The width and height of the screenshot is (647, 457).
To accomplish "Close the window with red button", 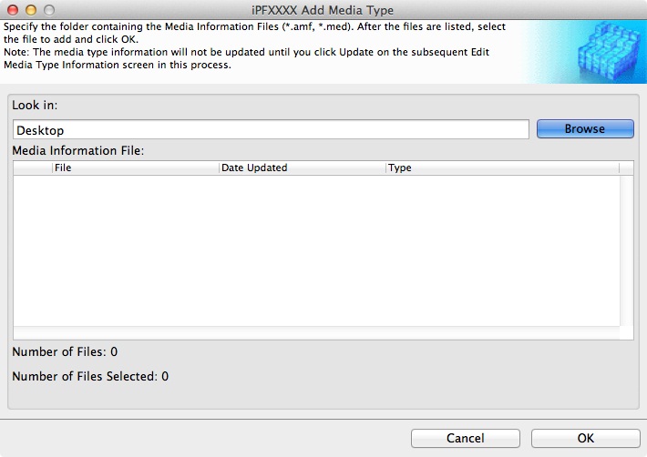I will (13, 10).
